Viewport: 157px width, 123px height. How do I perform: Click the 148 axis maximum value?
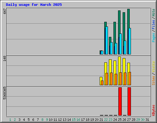(5, 58)
